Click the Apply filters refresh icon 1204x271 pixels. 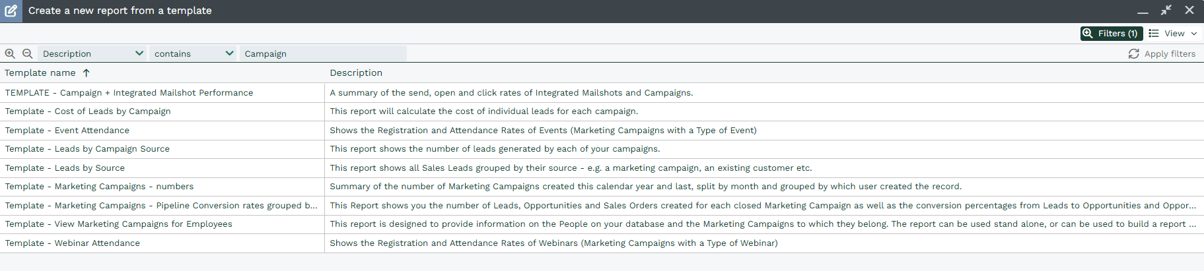(1133, 54)
